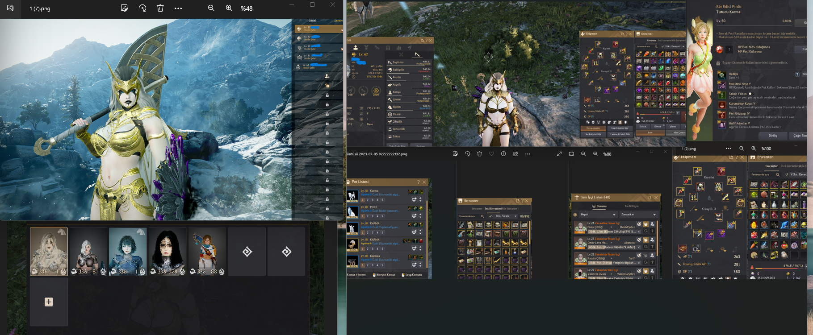Image resolution: width=813 pixels, height=335 pixels.
Task: Enter full screen in the 2023-07-05 window
Action: 559,154
